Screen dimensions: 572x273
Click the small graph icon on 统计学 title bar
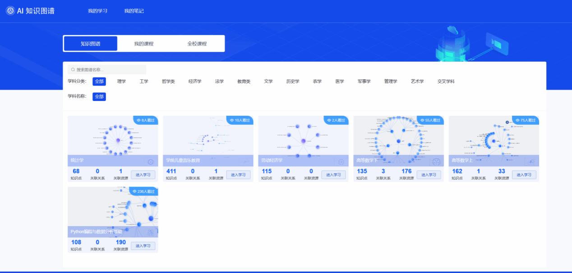pos(150,162)
